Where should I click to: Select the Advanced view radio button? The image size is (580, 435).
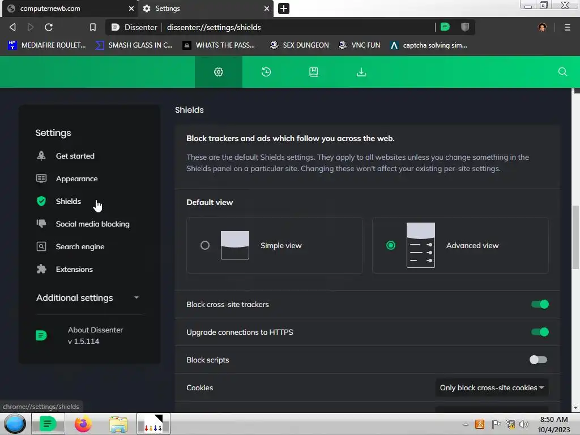(391, 245)
